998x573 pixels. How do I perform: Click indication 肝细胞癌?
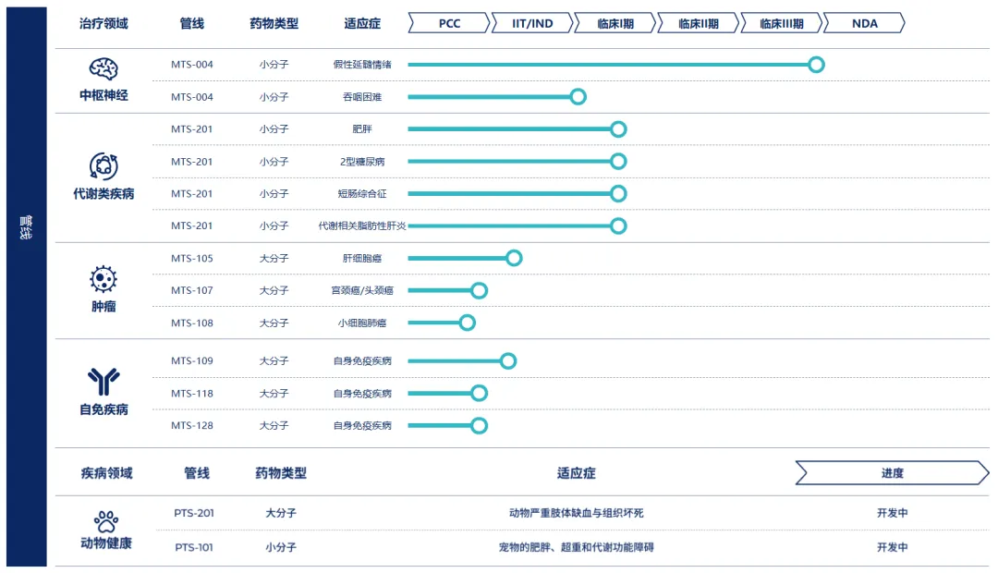[362, 258]
